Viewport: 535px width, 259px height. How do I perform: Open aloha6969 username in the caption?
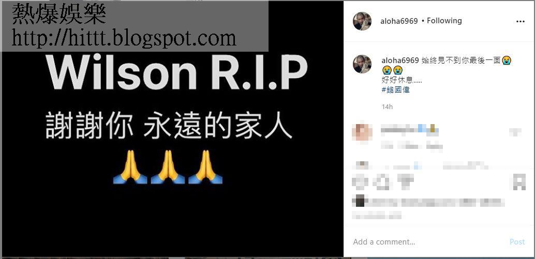click(400, 60)
